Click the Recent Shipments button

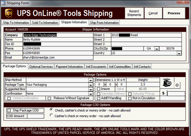134,13
